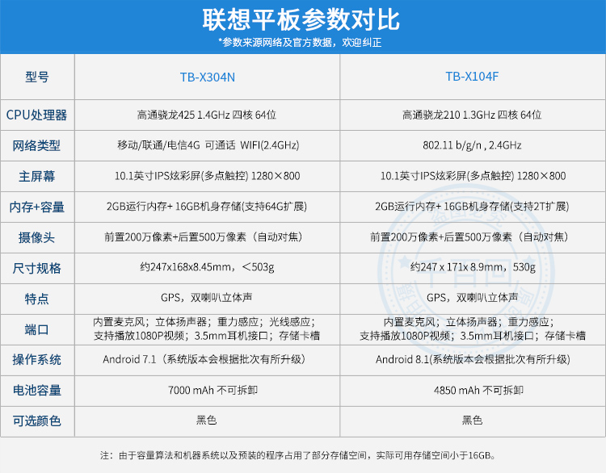Click the TB-X304N GPS,双喇叭立体声 cell
Screen dimensions: 606x473
tap(207, 298)
